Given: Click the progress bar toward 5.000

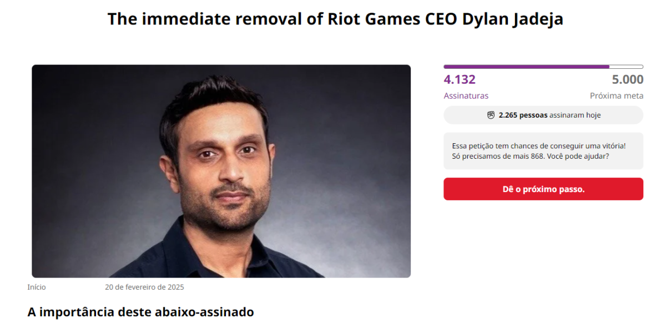Looking at the screenshot, I should pos(543,66).
